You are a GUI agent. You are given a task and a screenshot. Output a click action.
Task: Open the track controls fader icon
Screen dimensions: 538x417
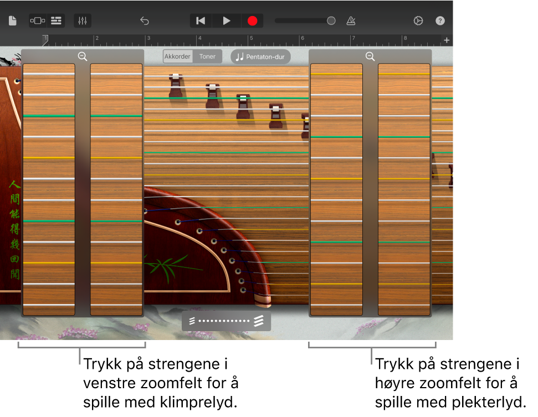point(83,20)
